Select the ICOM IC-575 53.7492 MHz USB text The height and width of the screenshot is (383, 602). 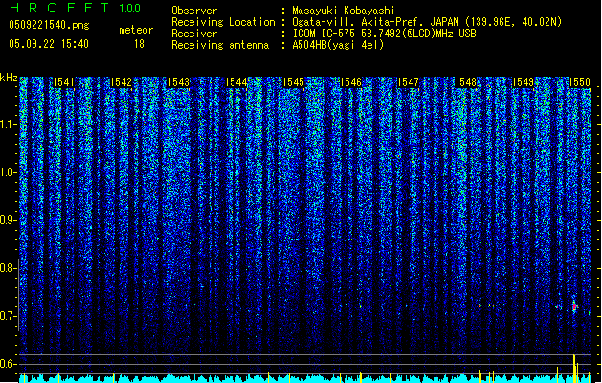point(384,34)
